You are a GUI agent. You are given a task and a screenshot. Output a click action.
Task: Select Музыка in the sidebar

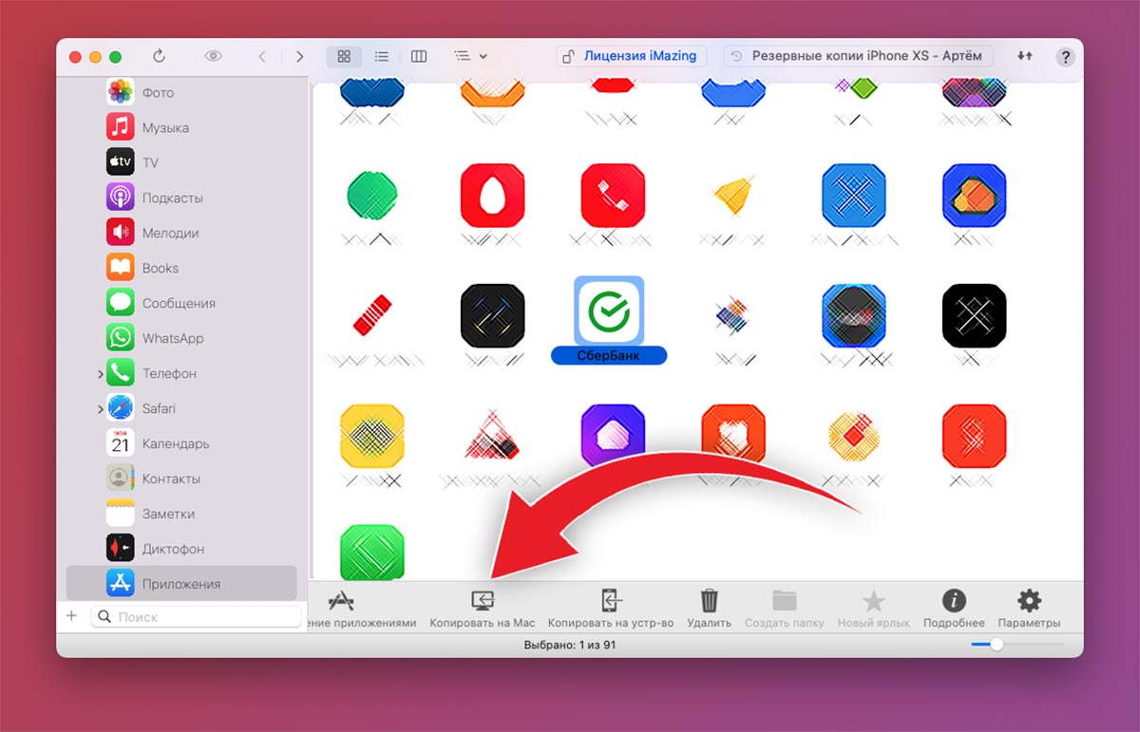180,127
